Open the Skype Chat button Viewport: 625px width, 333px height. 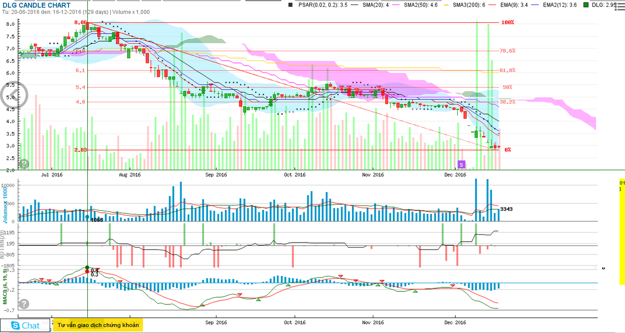pyautogui.click(x=26, y=326)
